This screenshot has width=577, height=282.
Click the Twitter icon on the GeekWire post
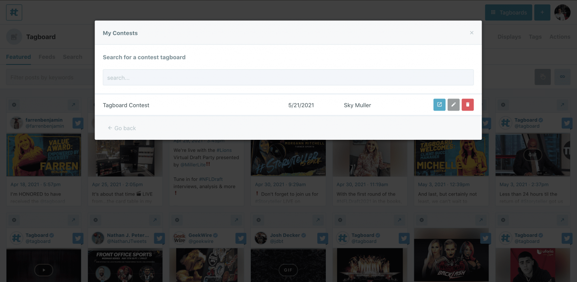pyautogui.click(x=241, y=238)
